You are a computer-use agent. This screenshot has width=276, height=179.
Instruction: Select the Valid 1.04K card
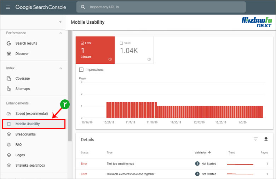pos(134,50)
